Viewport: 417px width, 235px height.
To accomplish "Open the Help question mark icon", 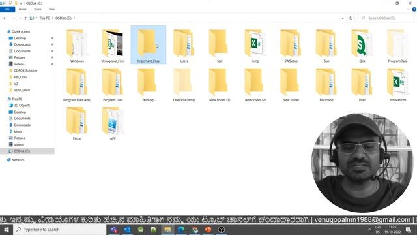I will pos(414,9).
